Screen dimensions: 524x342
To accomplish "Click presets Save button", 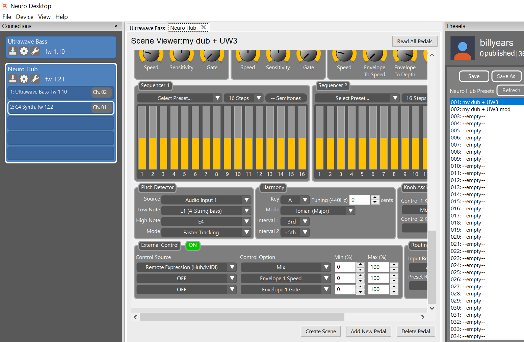I will click(474, 76).
